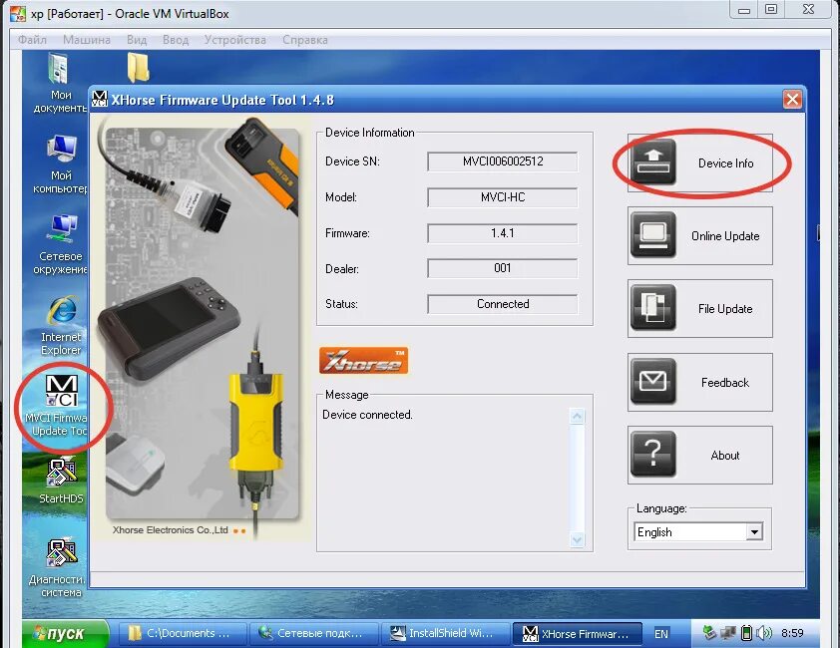This screenshot has width=840, height=648.
Task: Select the yellow folder icon on desktop
Action: [x=139, y=68]
